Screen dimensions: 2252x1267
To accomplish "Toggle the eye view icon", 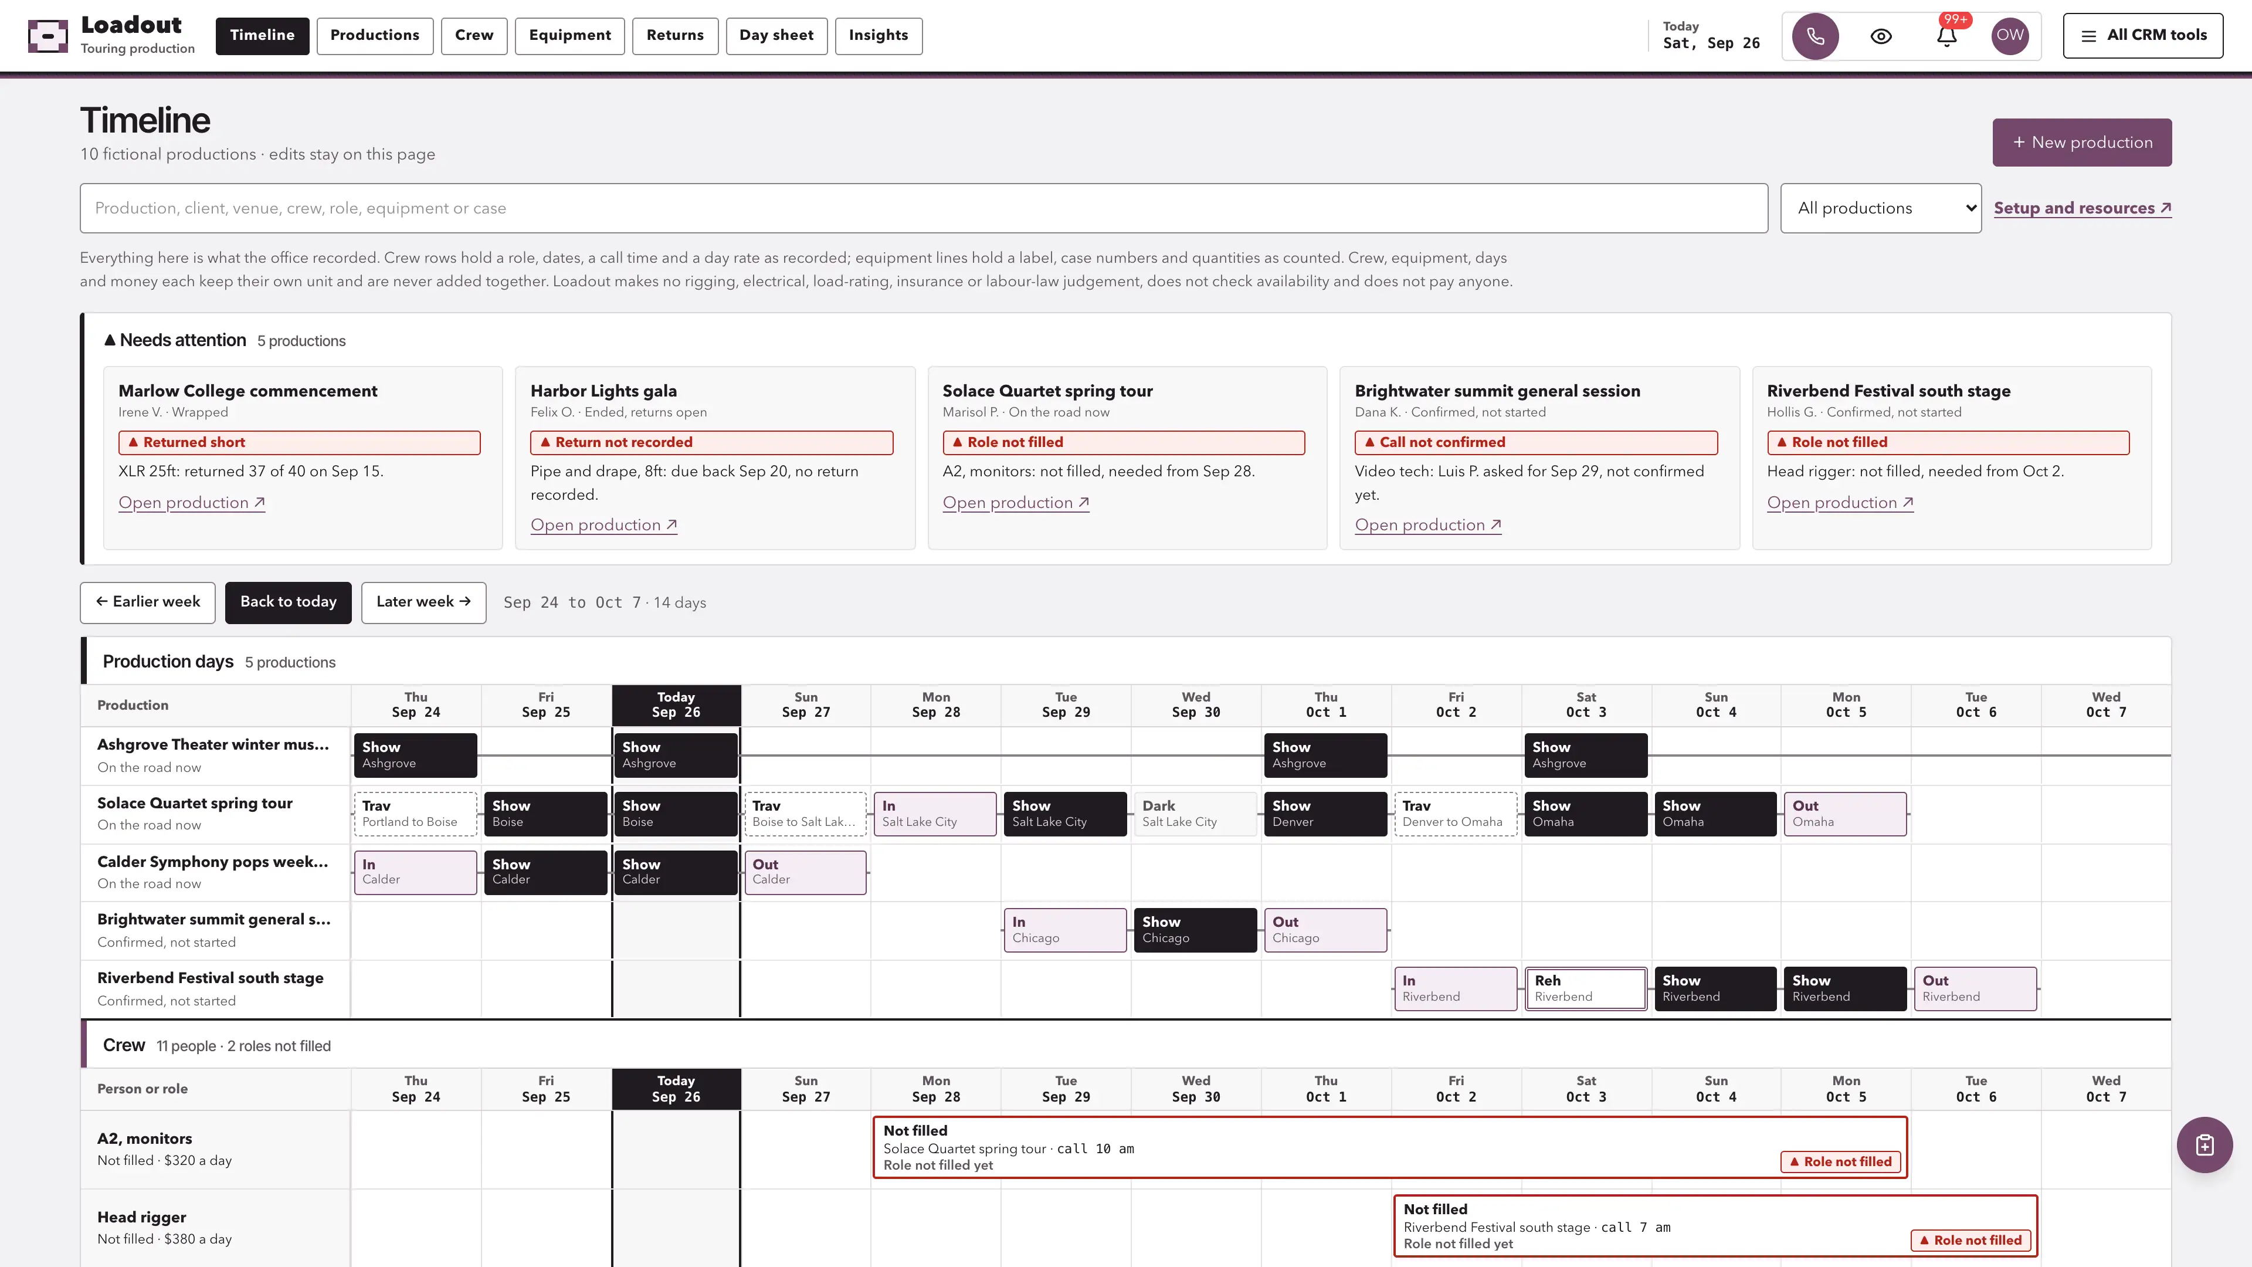I will (1880, 36).
